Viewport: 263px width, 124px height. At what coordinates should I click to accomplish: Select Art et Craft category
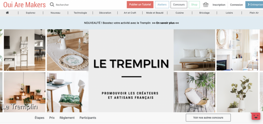pyautogui.click(x=130, y=13)
